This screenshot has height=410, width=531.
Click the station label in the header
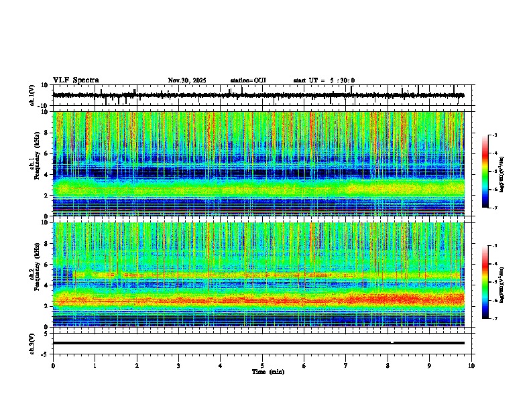tap(248, 80)
